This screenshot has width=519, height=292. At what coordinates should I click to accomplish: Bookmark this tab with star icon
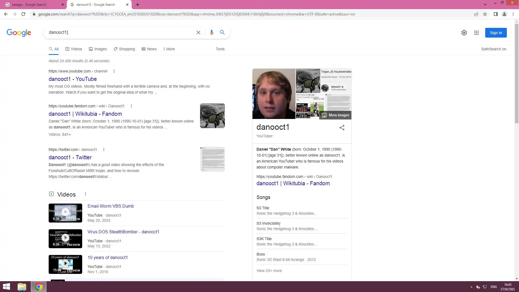(485, 14)
